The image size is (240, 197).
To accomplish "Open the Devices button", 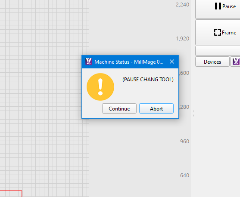I will point(212,62).
